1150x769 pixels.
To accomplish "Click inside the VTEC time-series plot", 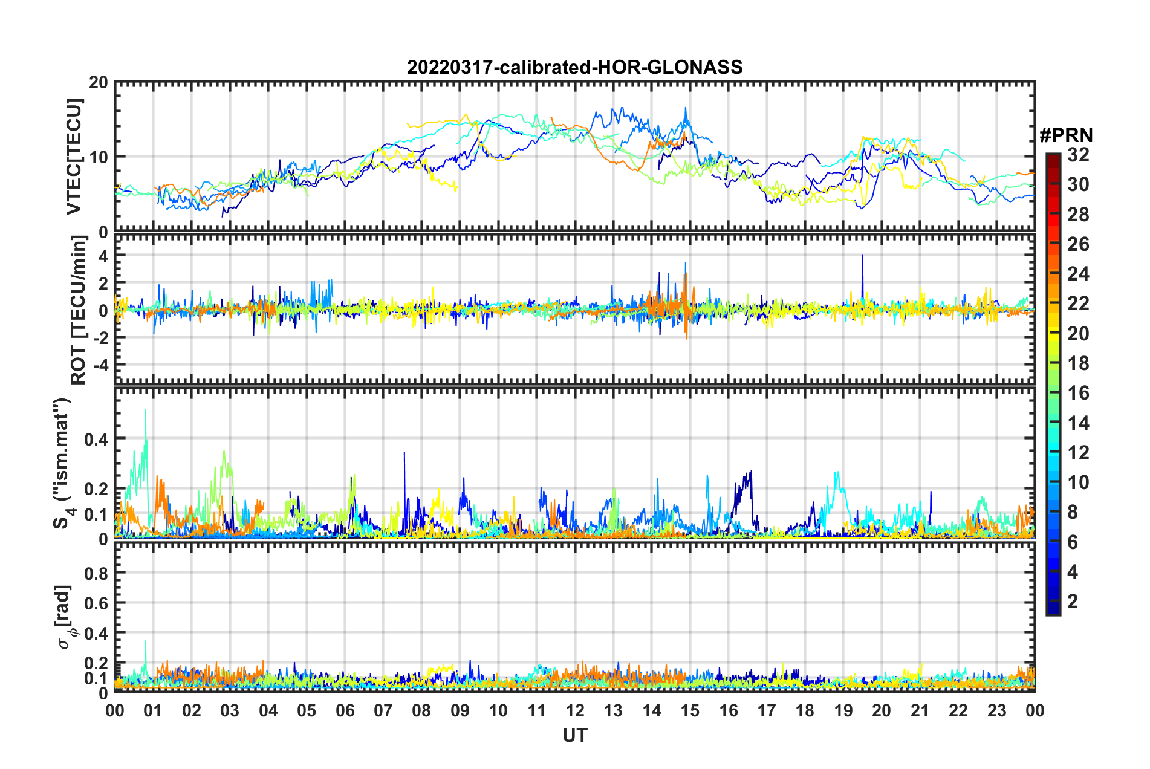I will 575,156.
